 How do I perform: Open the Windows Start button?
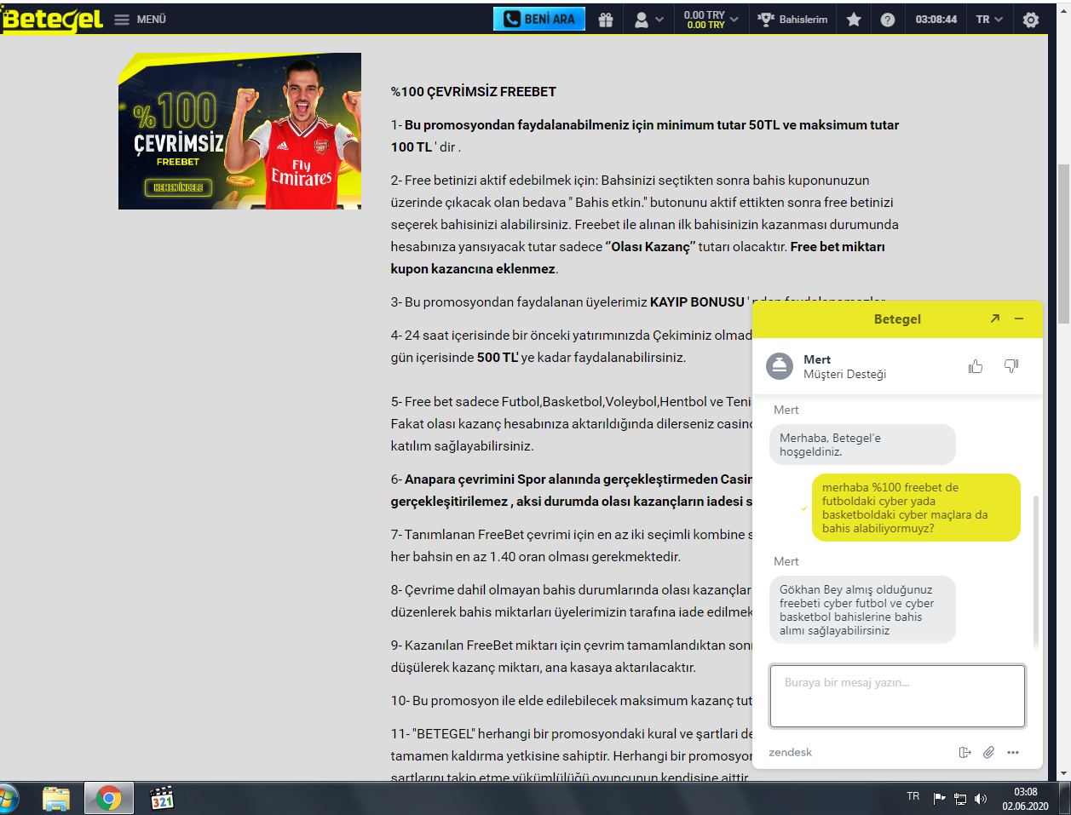point(9,799)
